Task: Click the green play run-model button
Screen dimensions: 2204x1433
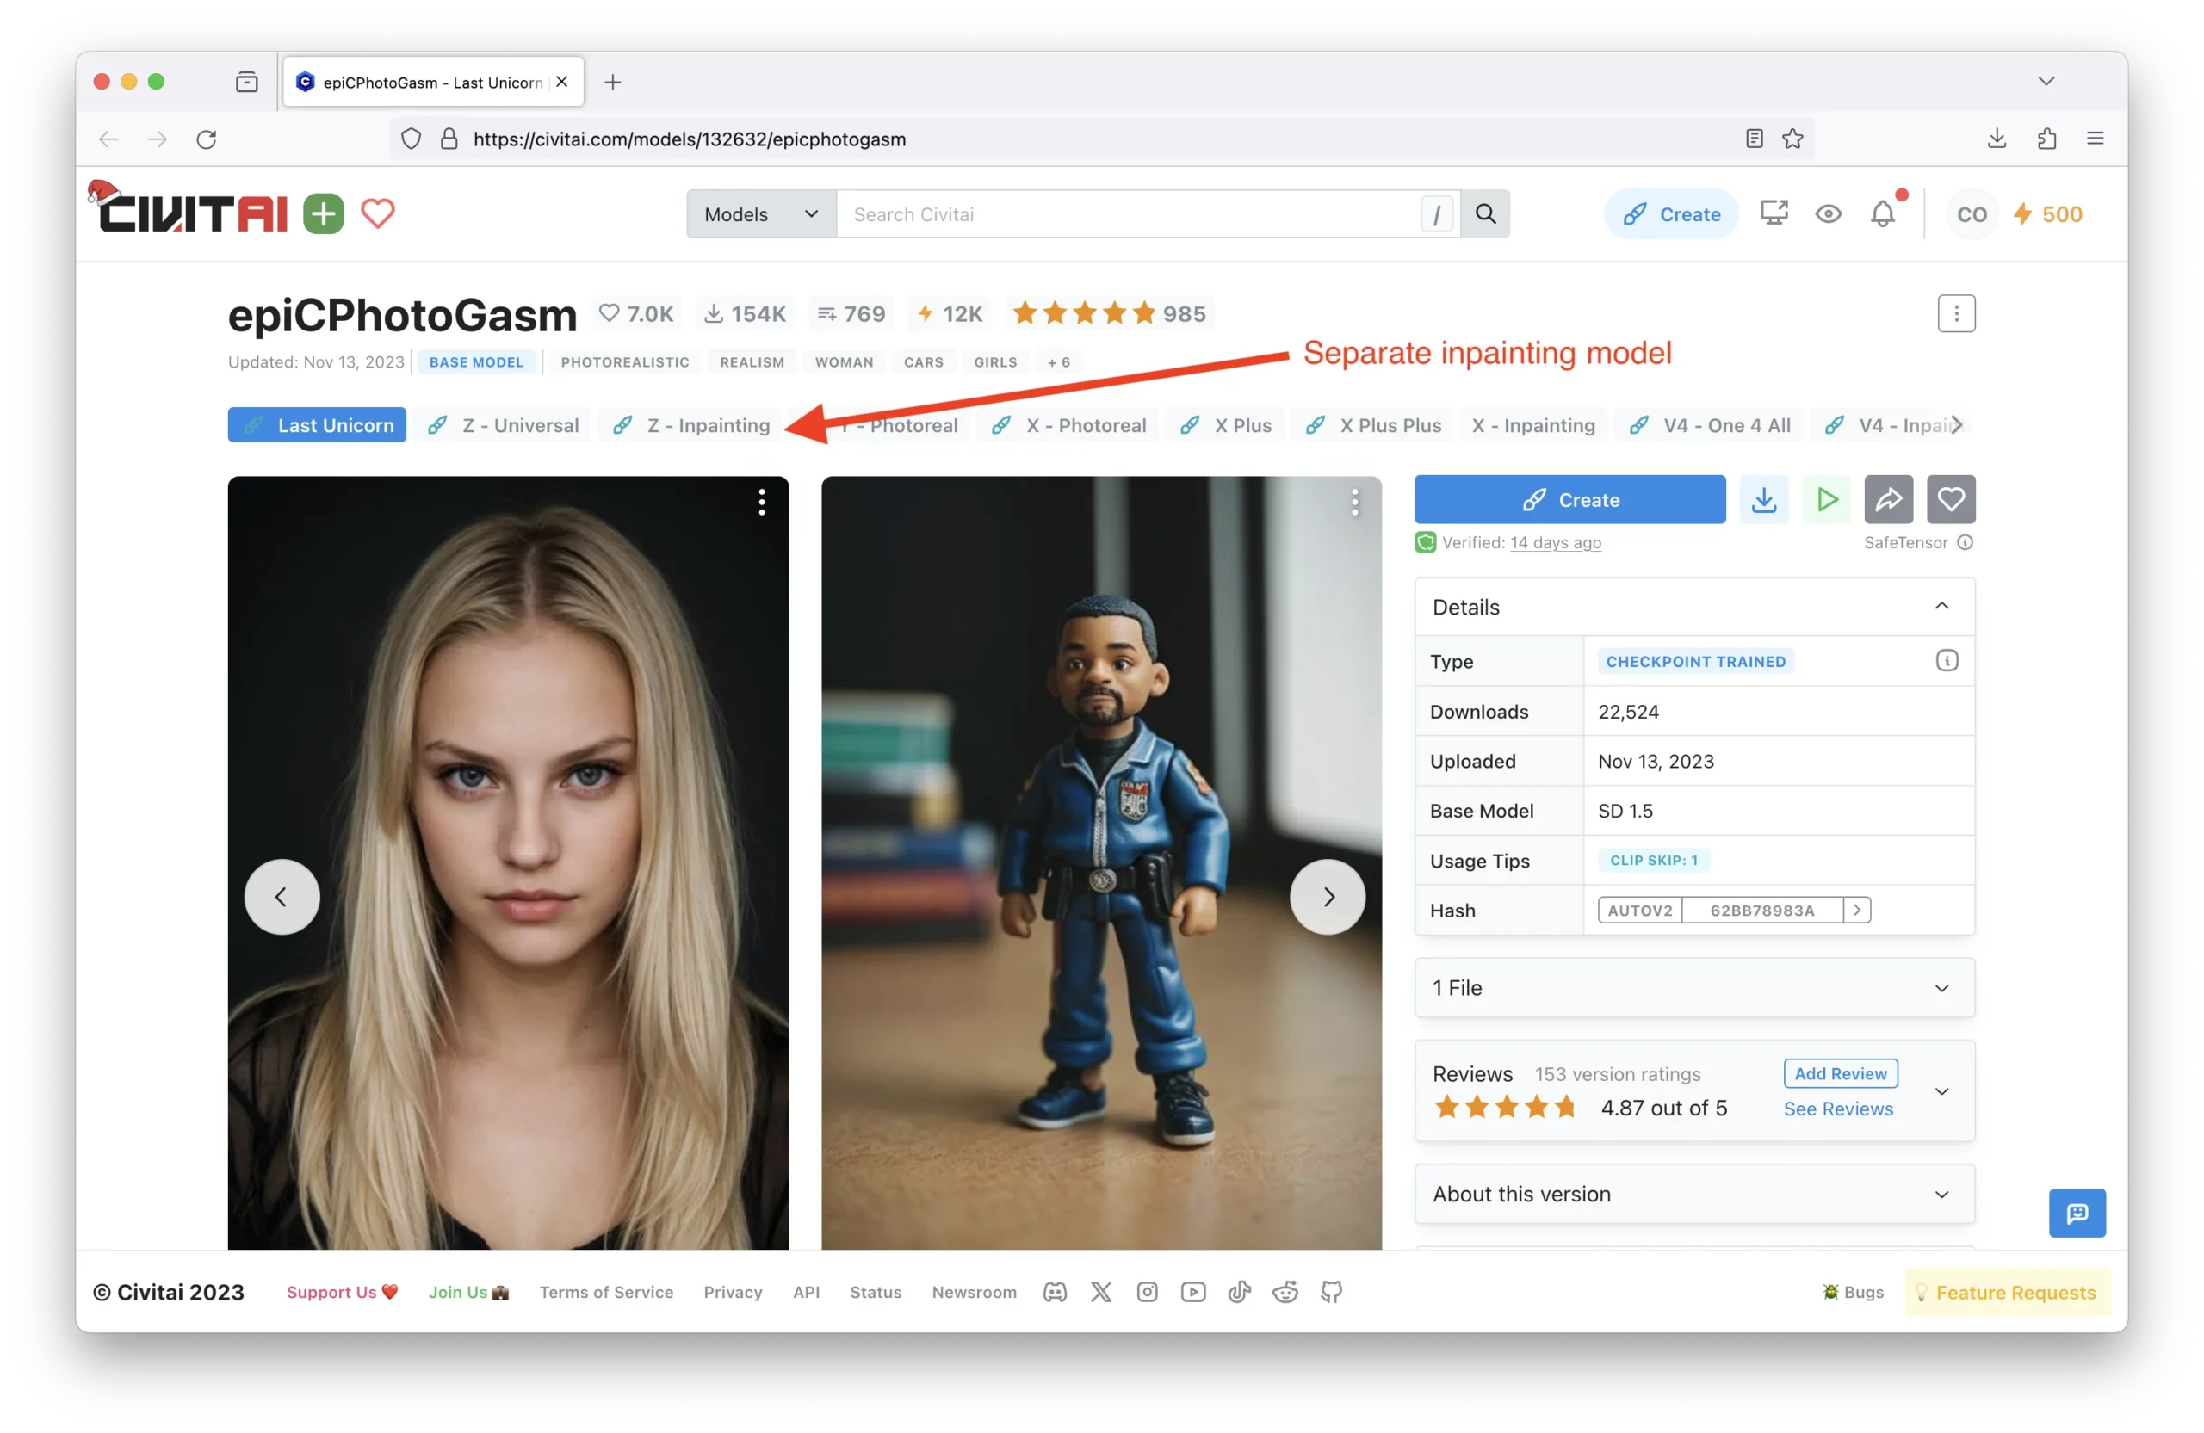Action: point(1826,500)
